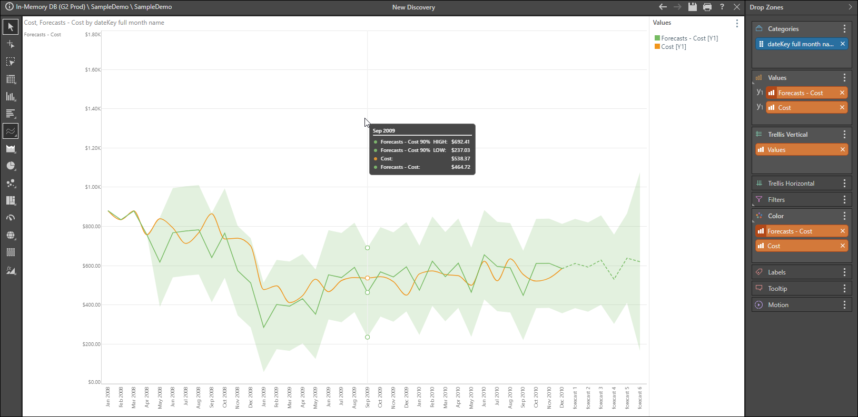The image size is (858, 417).
Task: Select the pointer arrow tool
Action: pyautogui.click(x=11, y=27)
